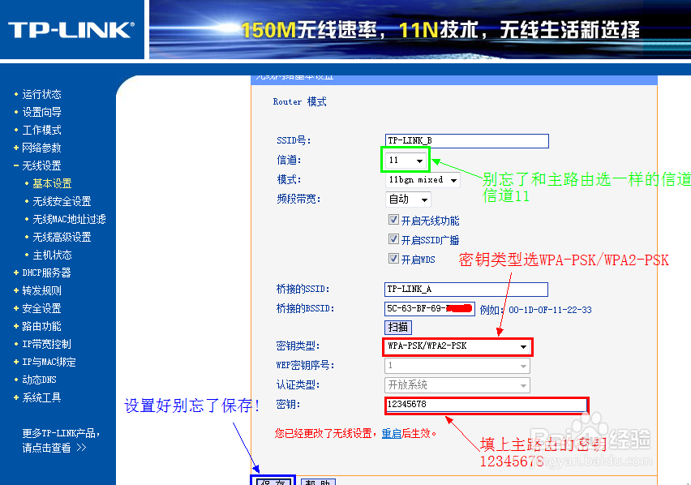This screenshot has height=485, width=691.
Task: Open the 模式 11bgn mixed dropdown
Action: point(423,180)
